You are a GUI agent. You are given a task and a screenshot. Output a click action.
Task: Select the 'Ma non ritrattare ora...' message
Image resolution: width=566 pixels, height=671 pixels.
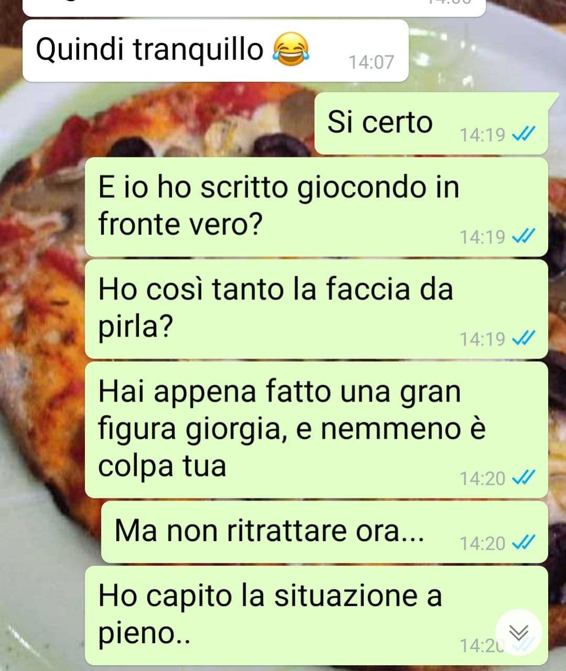(324, 532)
